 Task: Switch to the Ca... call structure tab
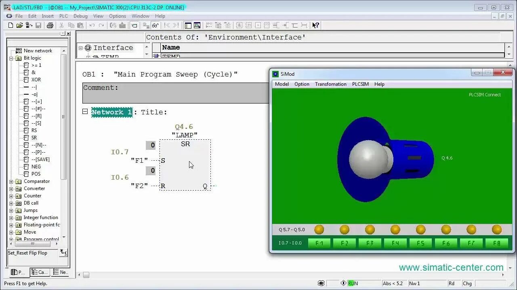coord(40,272)
